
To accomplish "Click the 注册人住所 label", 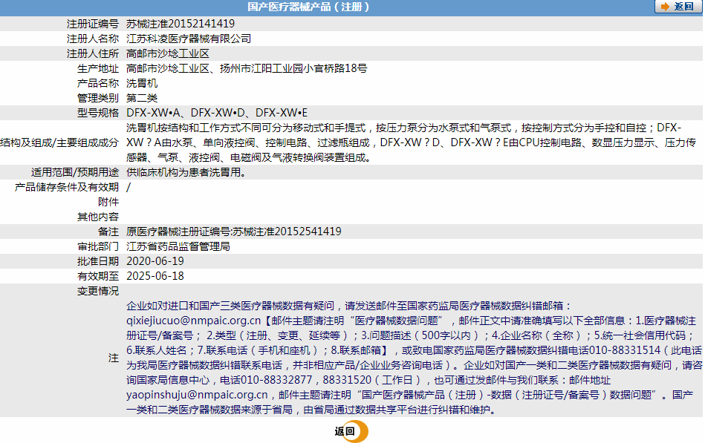I will 93,53.
